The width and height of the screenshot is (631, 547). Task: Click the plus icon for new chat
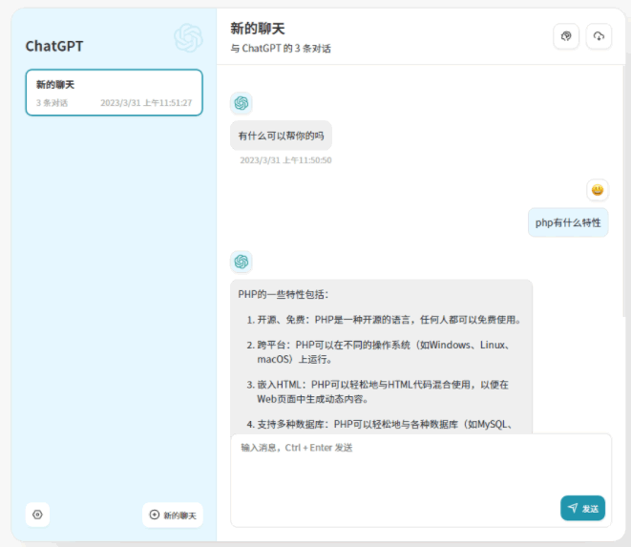pyautogui.click(x=155, y=515)
